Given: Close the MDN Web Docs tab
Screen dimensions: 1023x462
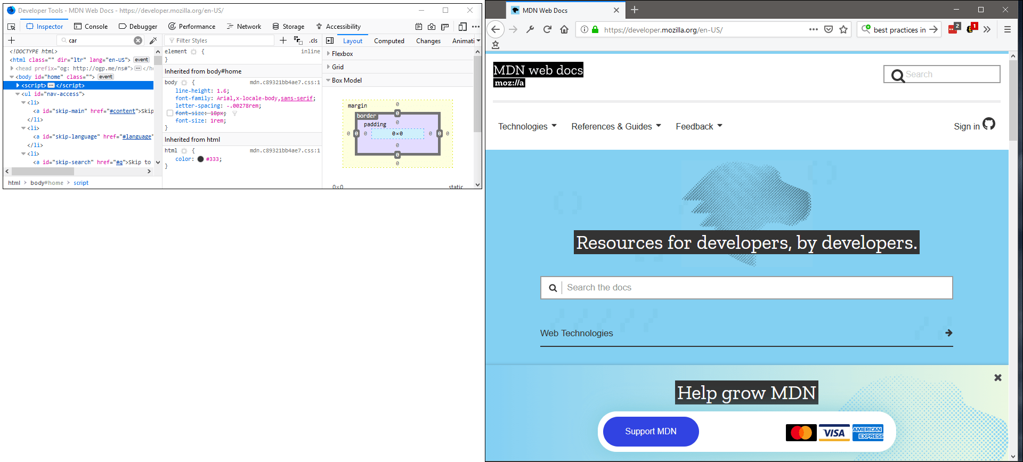Looking at the screenshot, I should coord(616,10).
